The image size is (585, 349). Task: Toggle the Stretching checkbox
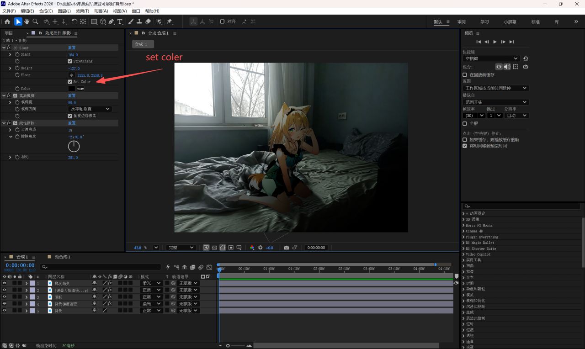(x=70, y=61)
